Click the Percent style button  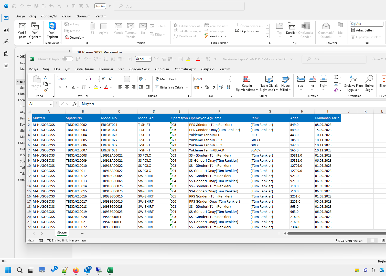(207, 87)
